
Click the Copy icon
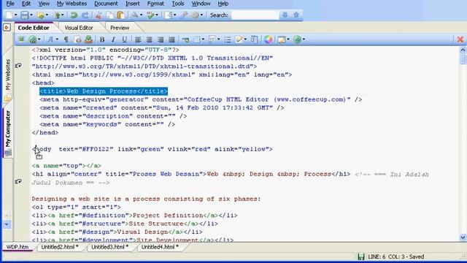109,15
